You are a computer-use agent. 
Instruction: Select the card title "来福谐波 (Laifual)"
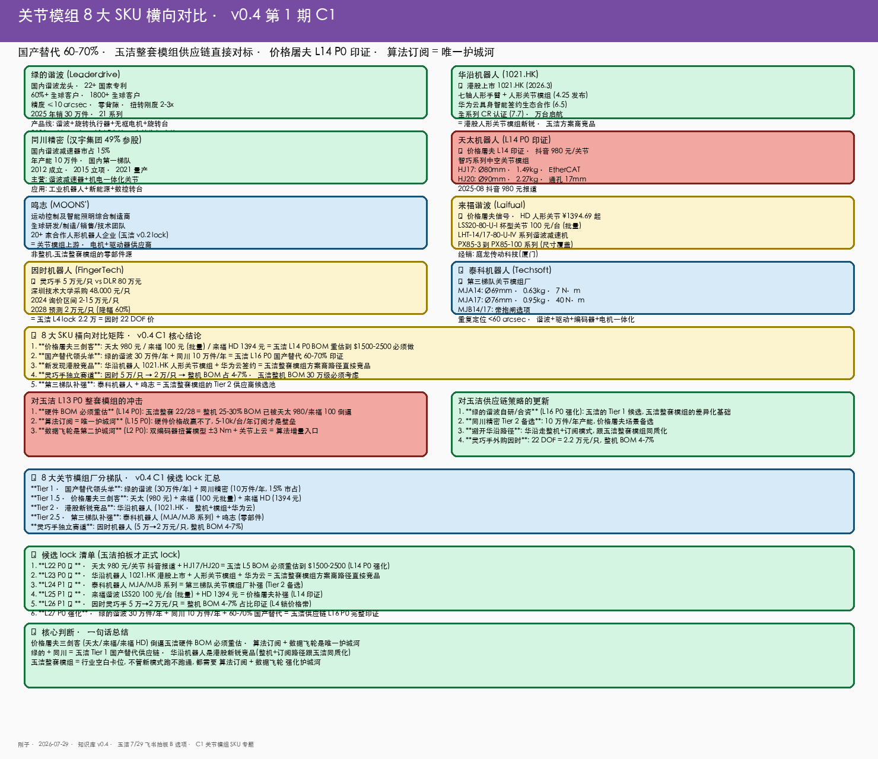[x=492, y=205]
